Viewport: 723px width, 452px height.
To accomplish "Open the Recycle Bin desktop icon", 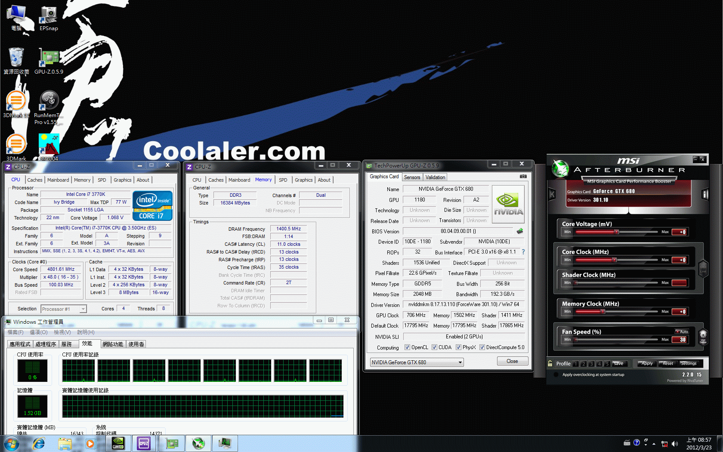I will [x=16, y=61].
